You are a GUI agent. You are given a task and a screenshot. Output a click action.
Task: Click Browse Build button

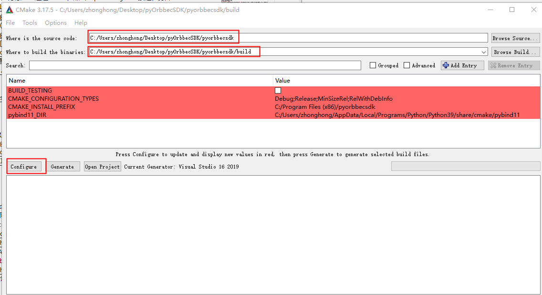click(516, 52)
